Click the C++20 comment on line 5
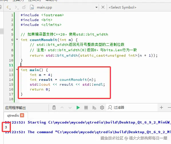This screenshot has width=171, height=144. [64, 34]
